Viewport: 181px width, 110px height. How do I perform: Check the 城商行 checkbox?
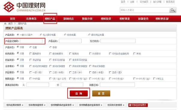[70, 53]
